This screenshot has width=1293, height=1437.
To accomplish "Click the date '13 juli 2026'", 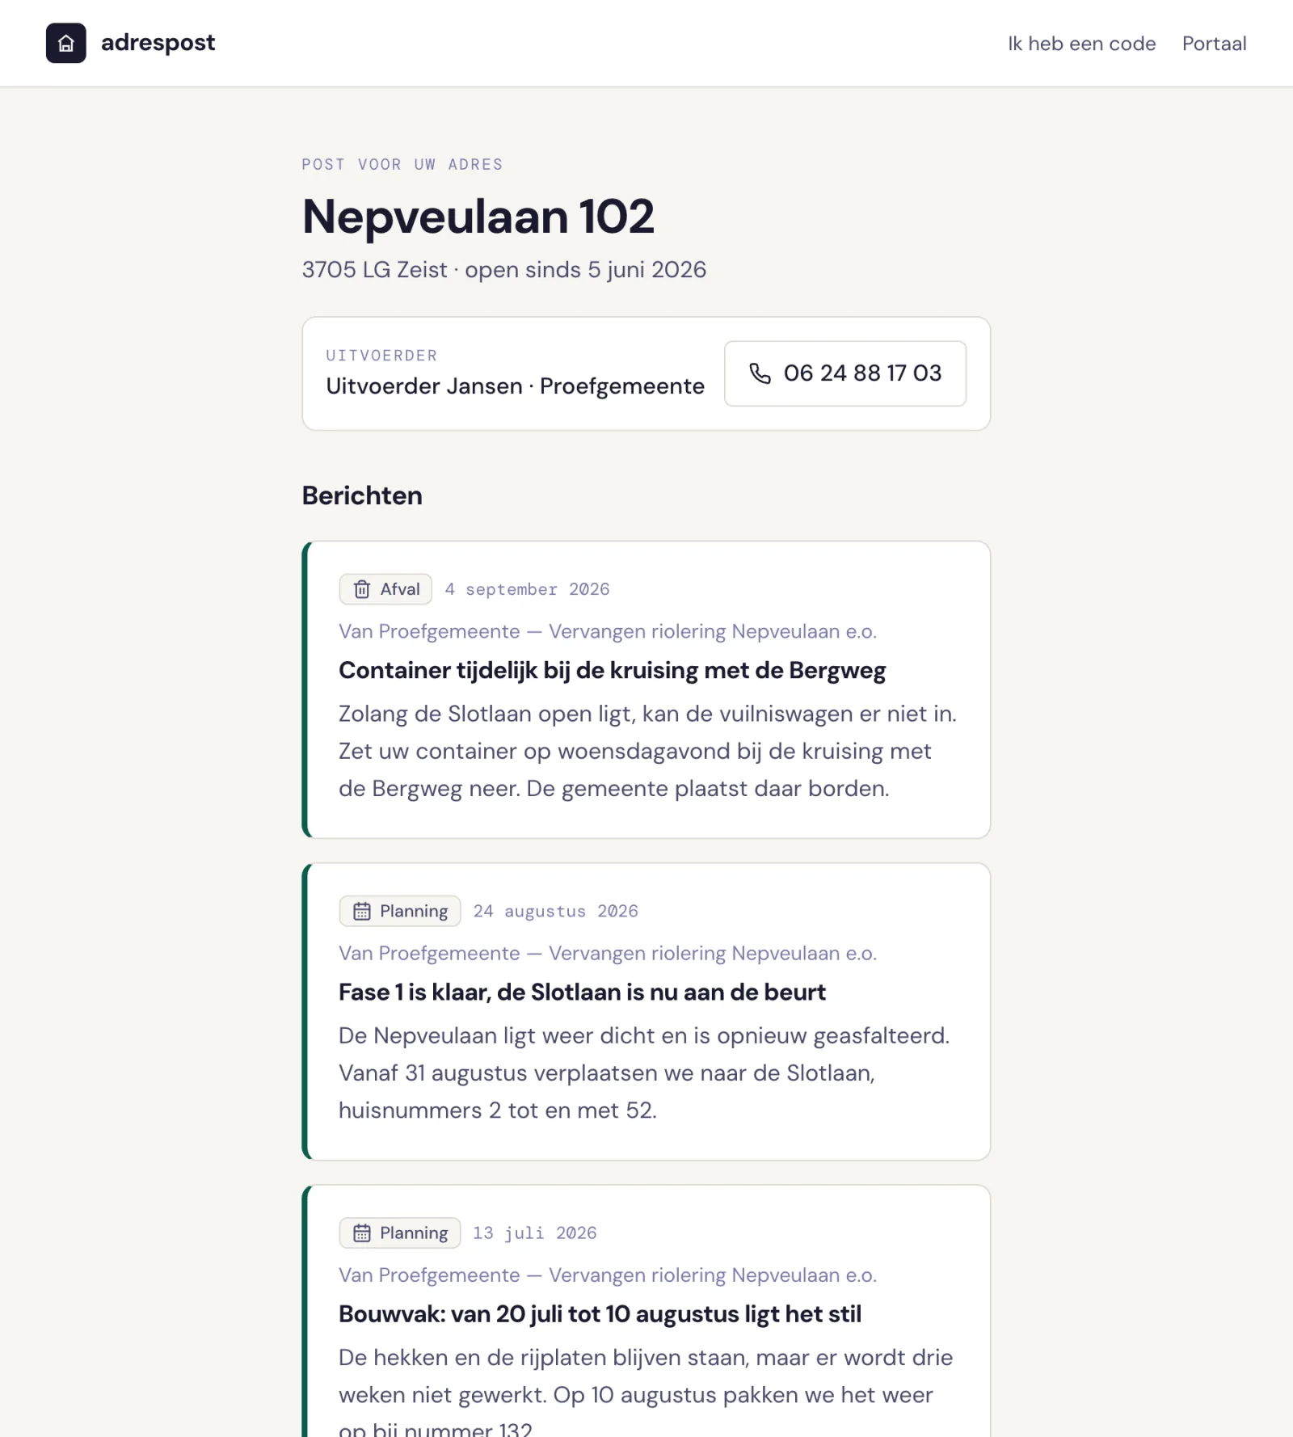I will point(535,1233).
